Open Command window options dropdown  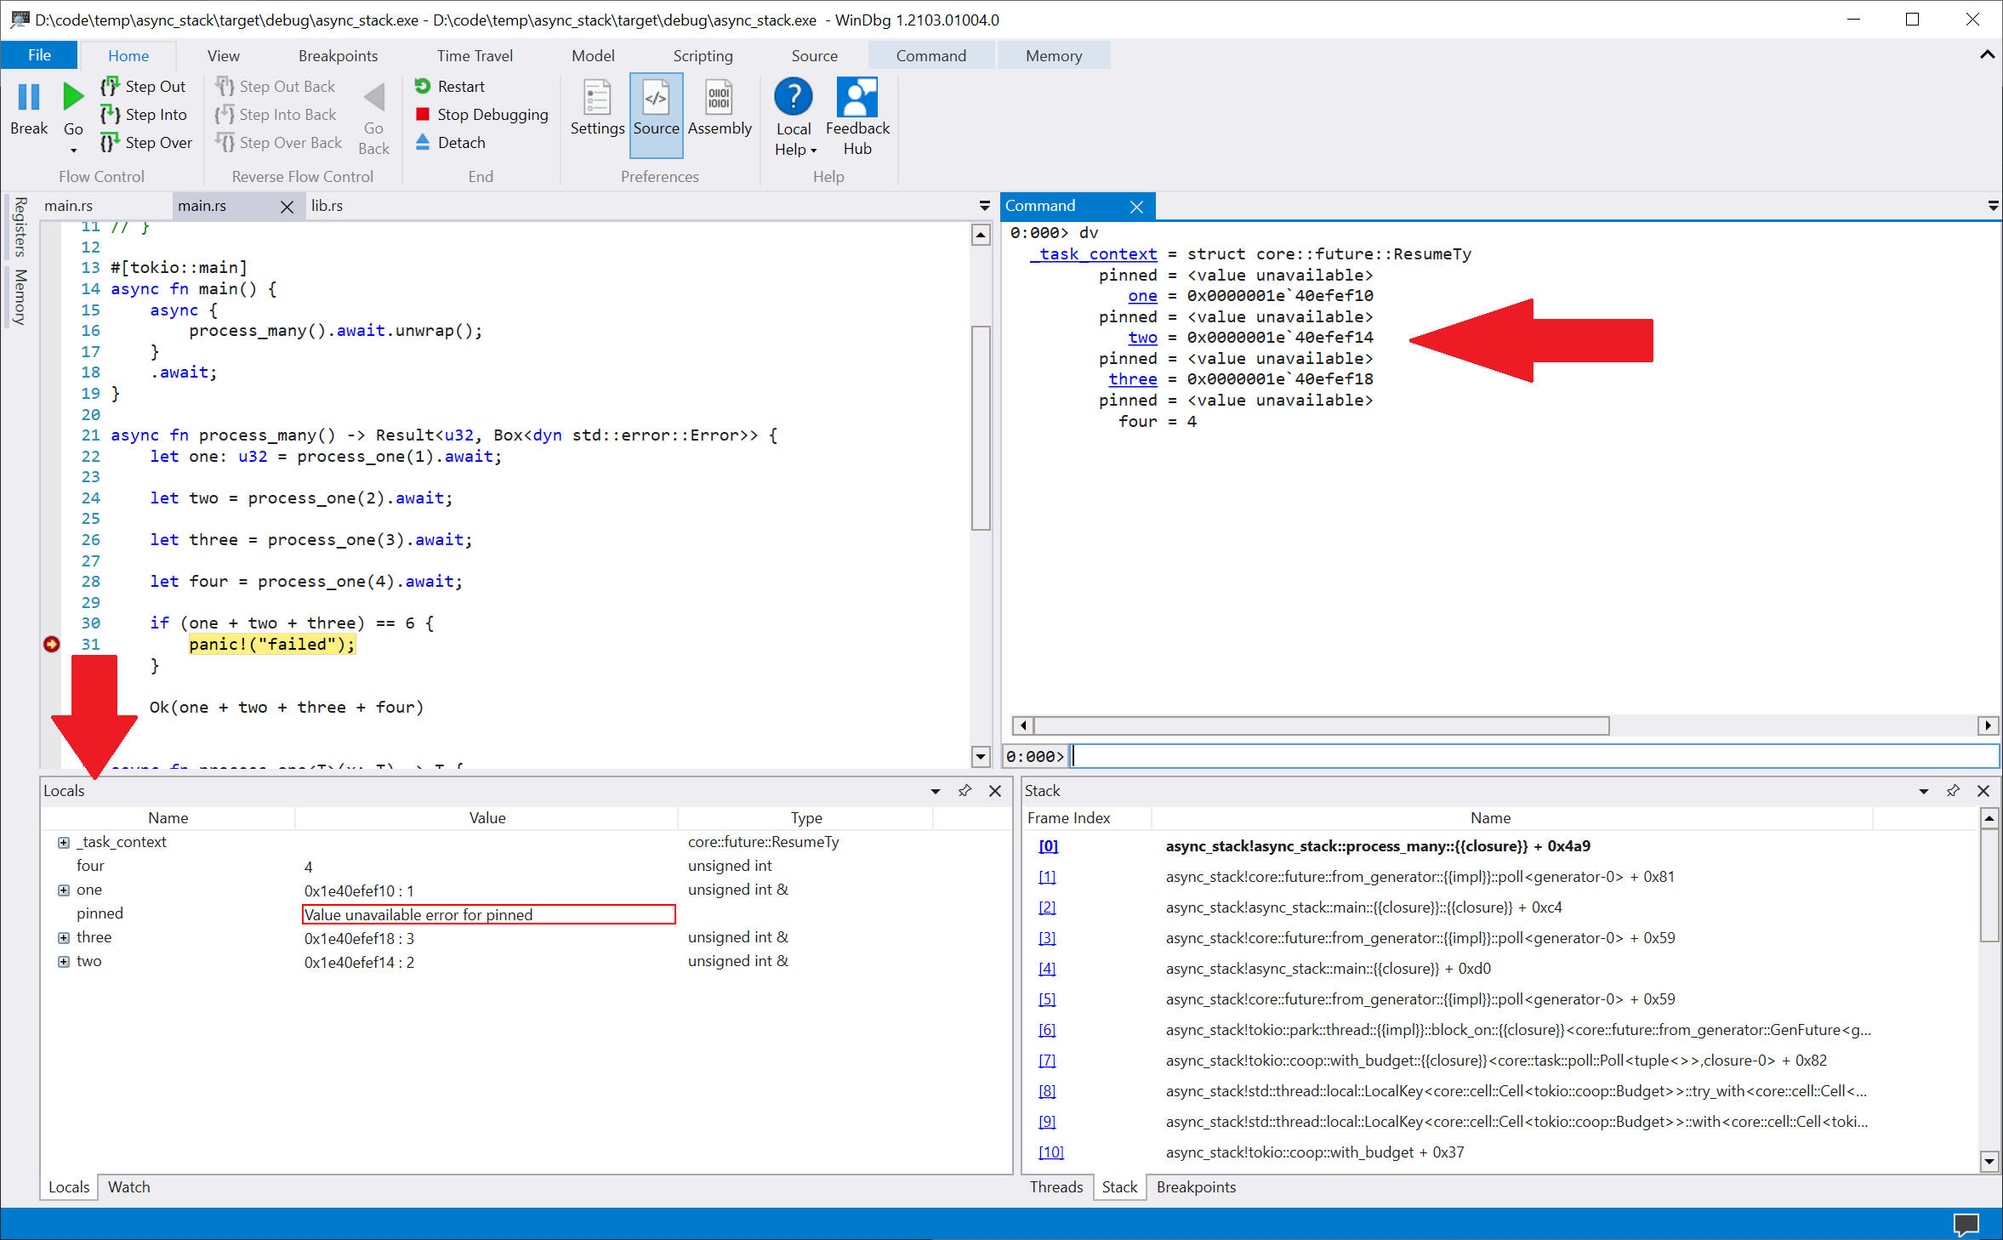pyautogui.click(x=1992, y=206)
